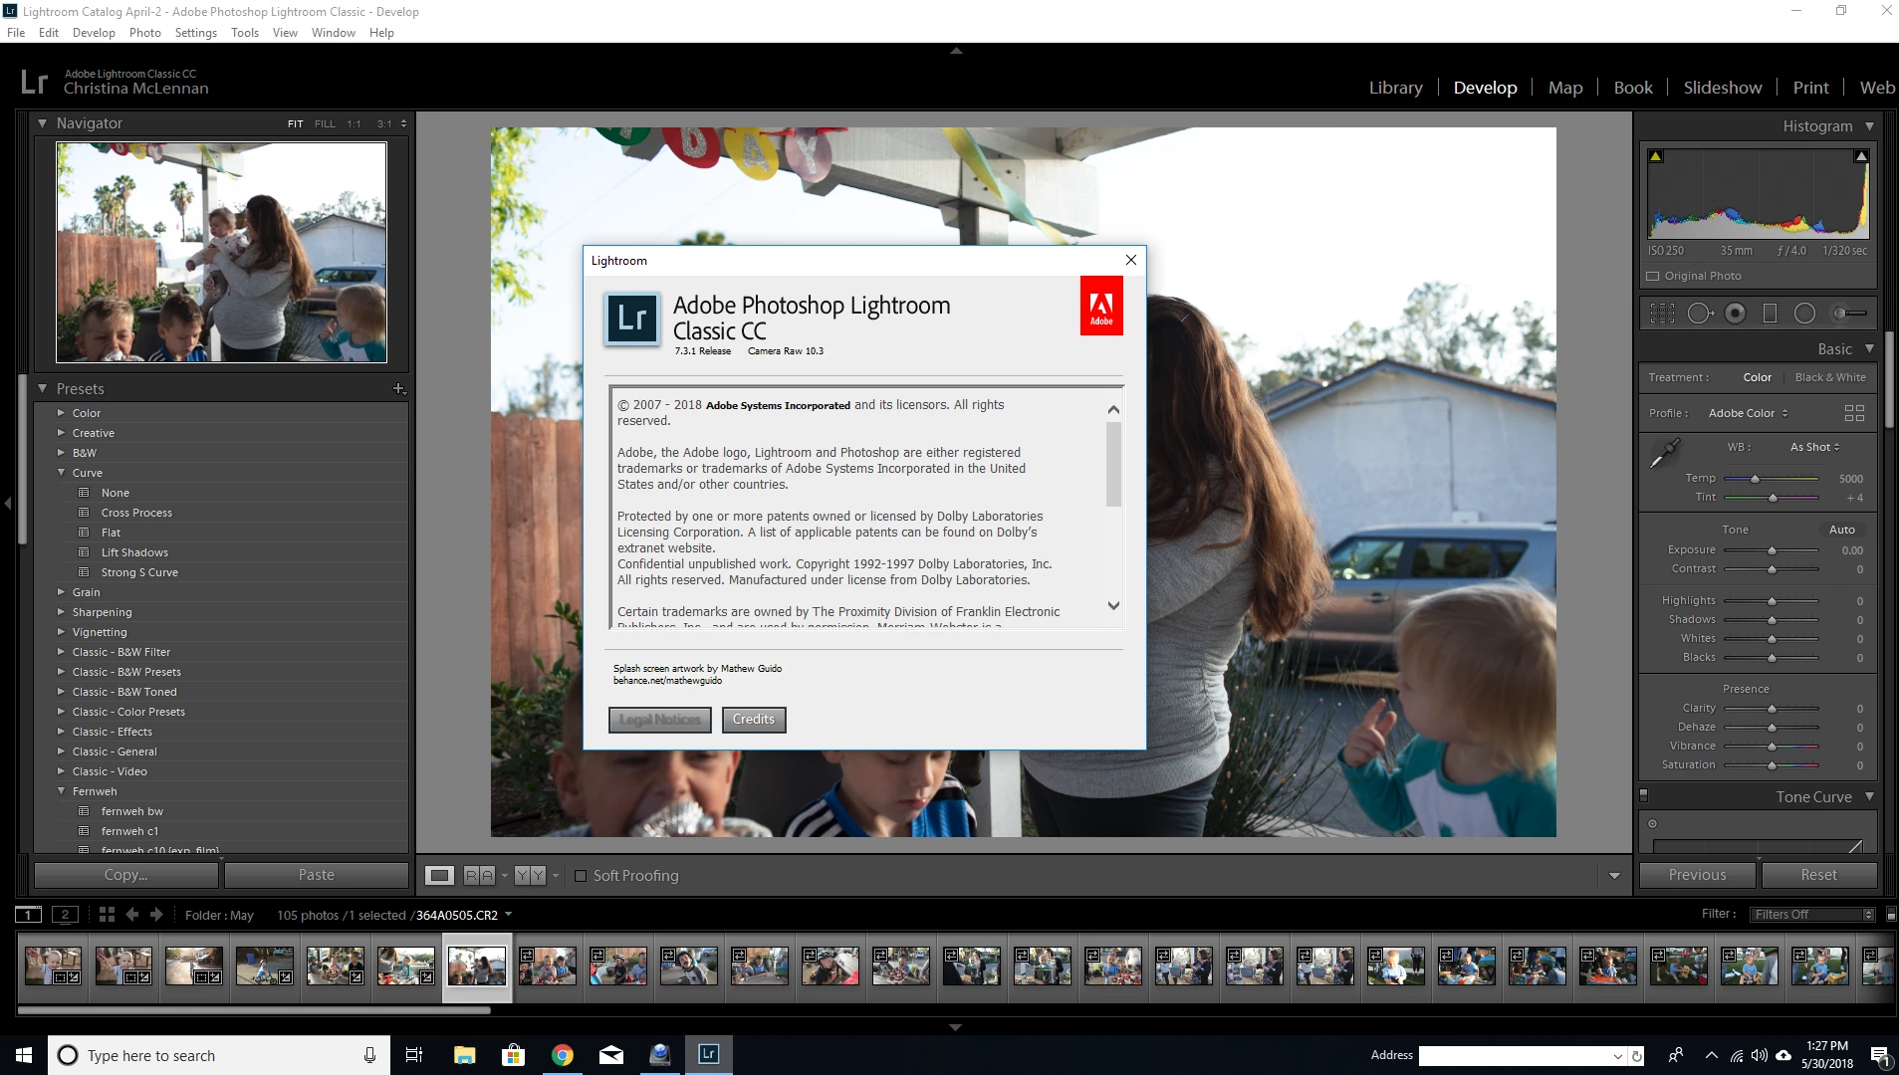Pick the White Balance Selector eyedropper
The height and width of the screenshot is (1075, 1899).
1664,454
